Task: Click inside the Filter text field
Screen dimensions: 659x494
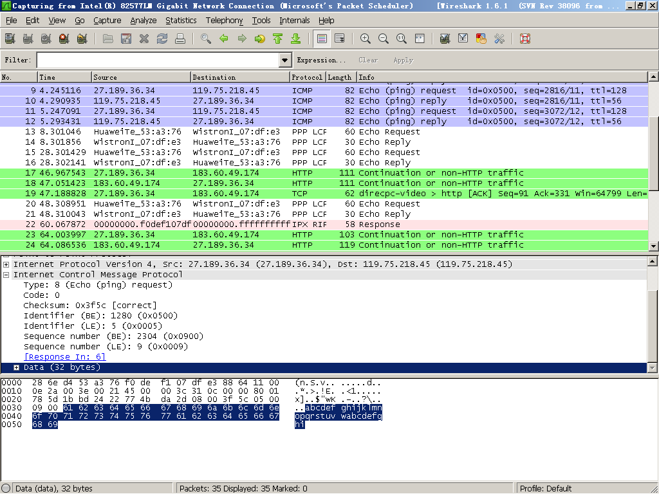Action: coord(158,60)
